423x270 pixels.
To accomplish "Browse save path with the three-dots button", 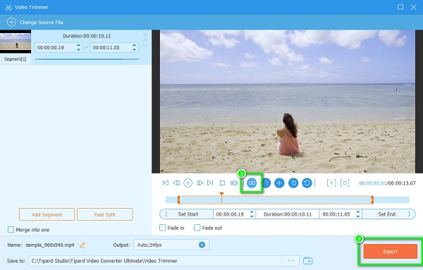I will (290, 261).
